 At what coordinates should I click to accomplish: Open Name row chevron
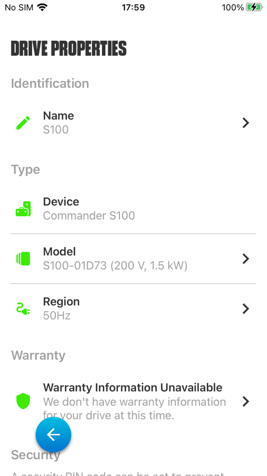[246, 123]
